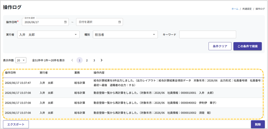Click the empty end date field
Viewport: 268px width, 129px height.
[x=100, y=22]
